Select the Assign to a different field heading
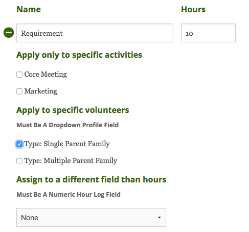 [92, 180]
